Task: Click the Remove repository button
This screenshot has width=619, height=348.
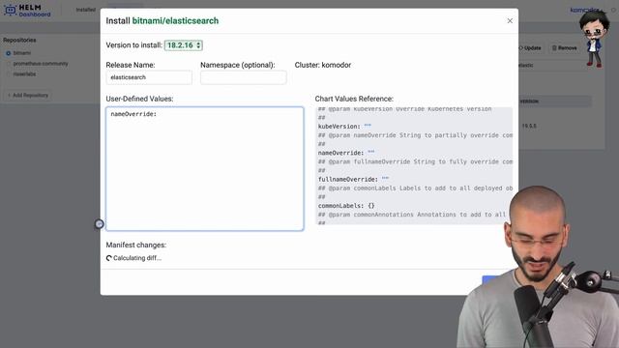Action: [565, 47]
